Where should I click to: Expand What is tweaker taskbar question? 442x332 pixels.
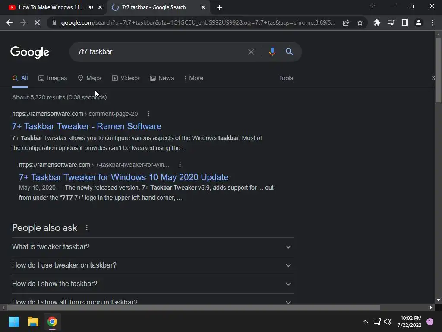[x=152, y=247]
